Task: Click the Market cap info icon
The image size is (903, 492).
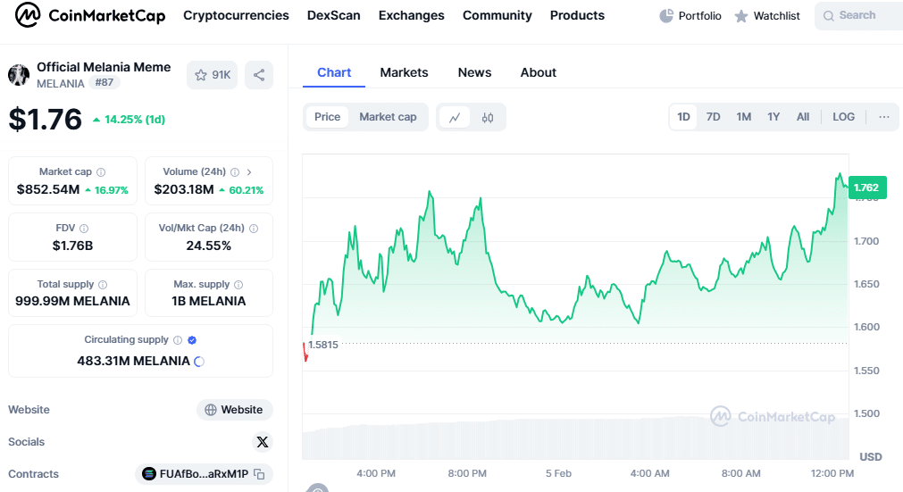Action: pos(101,172)
